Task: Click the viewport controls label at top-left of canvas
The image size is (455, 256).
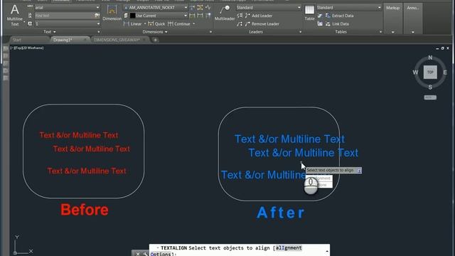Action: pyautogui.click(x=27, y=48)
